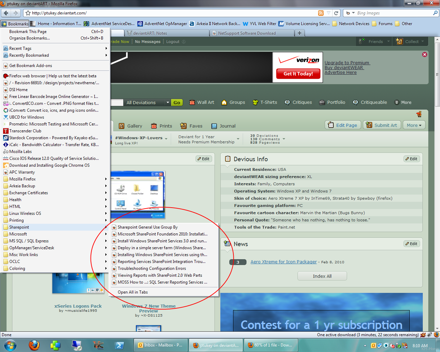Open the Aero Xtreme for Icon Packager link
This screenshot has width=440, height=352.
pyautogui.click(x=283, y=262)
